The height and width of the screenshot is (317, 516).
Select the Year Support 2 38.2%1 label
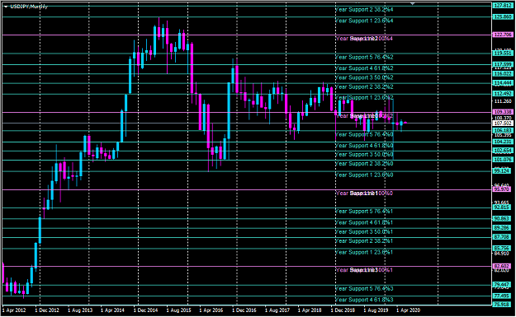coord(364,241)
